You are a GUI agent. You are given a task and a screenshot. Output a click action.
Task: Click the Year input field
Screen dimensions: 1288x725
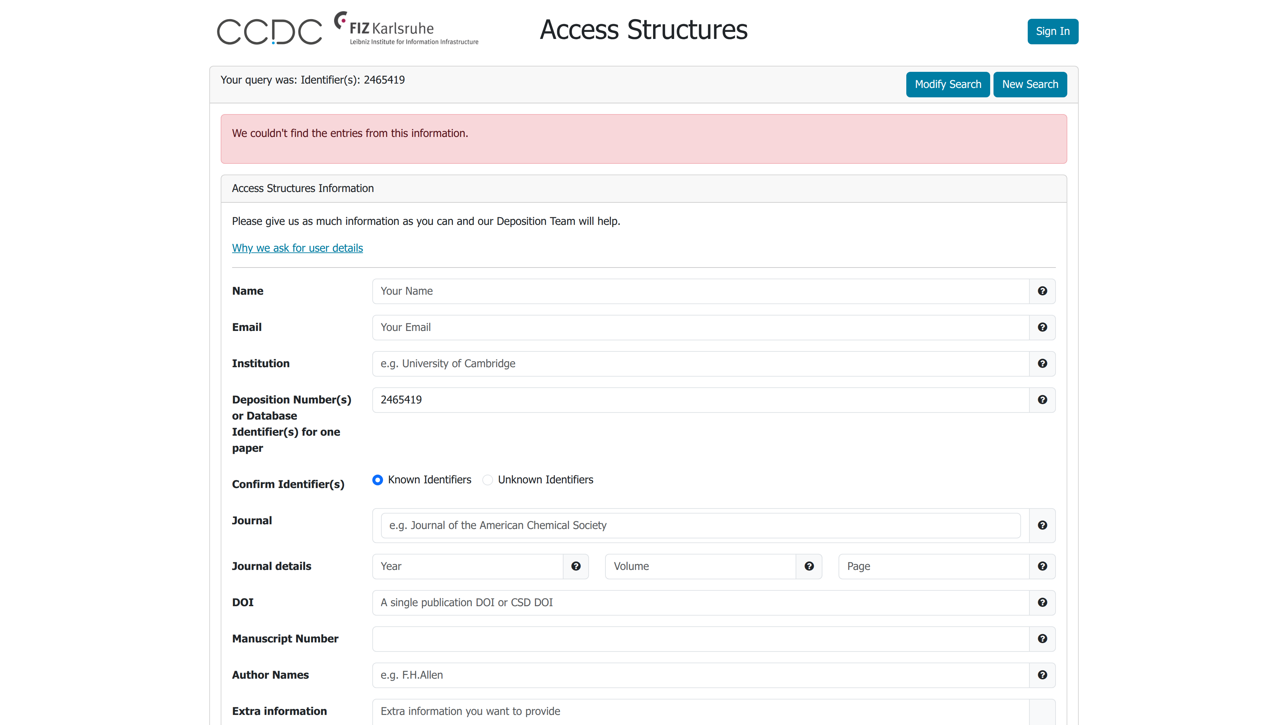pyautogui.click(x=468, y=566)
